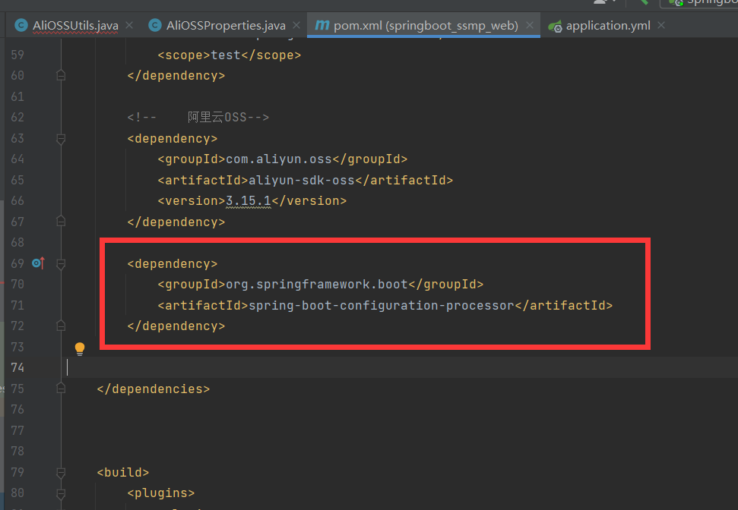Collapse the build block at line 79
738x510 pixels.
click(x=61, y=472)
